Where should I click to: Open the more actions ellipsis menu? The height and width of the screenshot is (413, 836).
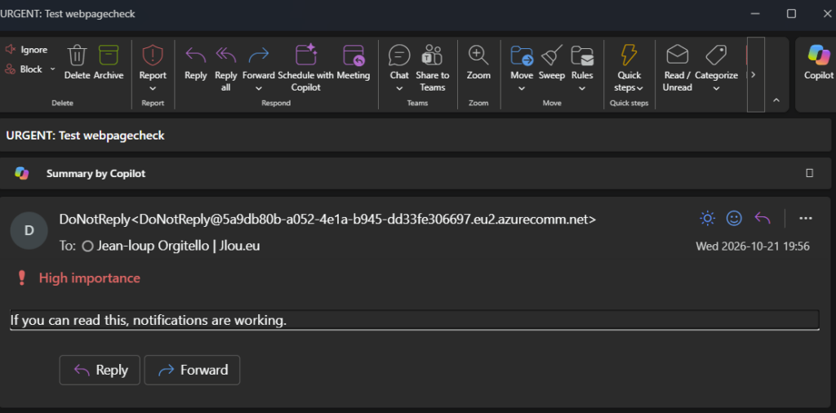point(805,218)
